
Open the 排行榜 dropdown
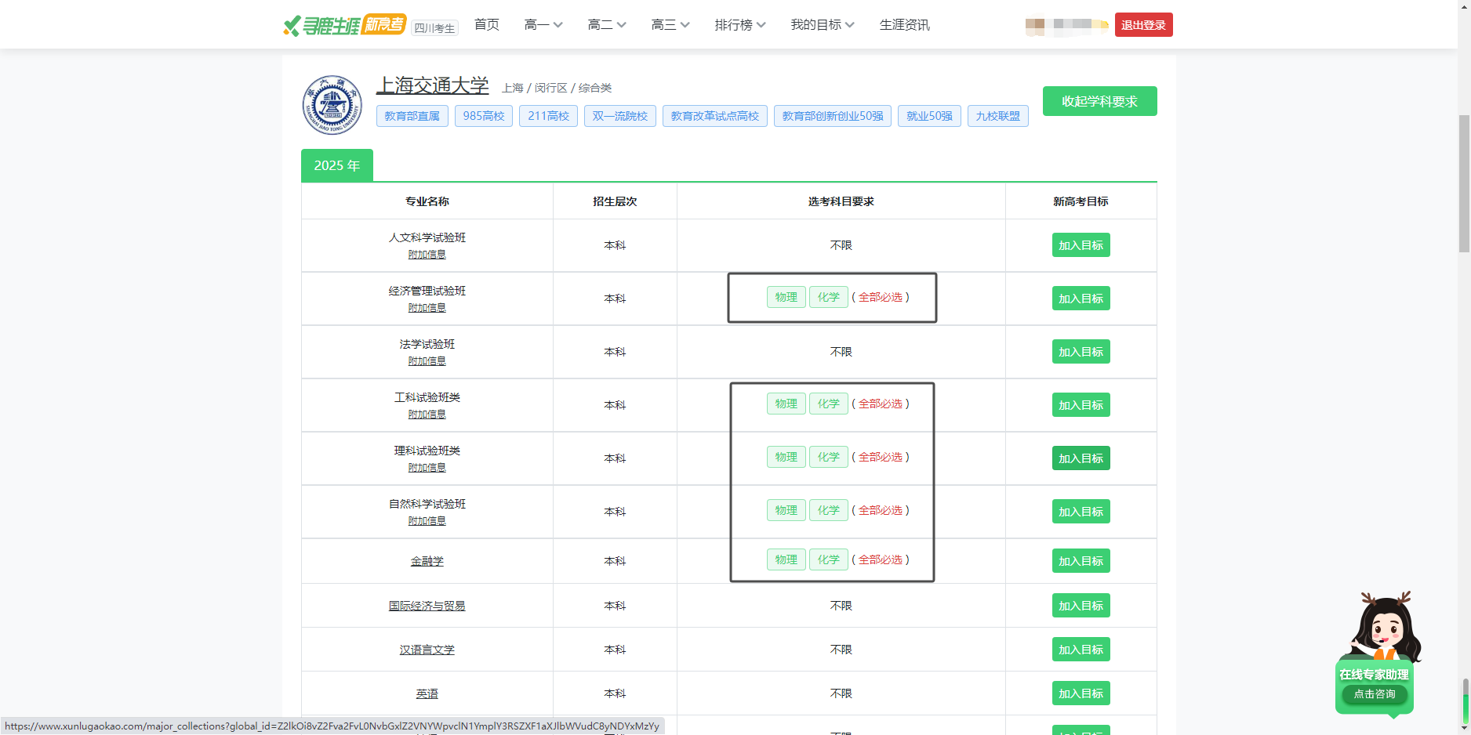(x=739, y=25)
